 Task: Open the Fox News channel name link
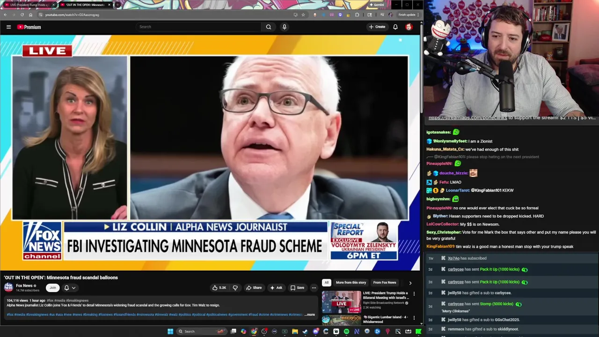pyautogui.click(x=24, y=286)
